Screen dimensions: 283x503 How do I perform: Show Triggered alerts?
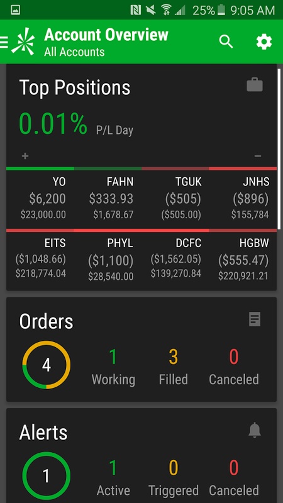pos(174,477)
